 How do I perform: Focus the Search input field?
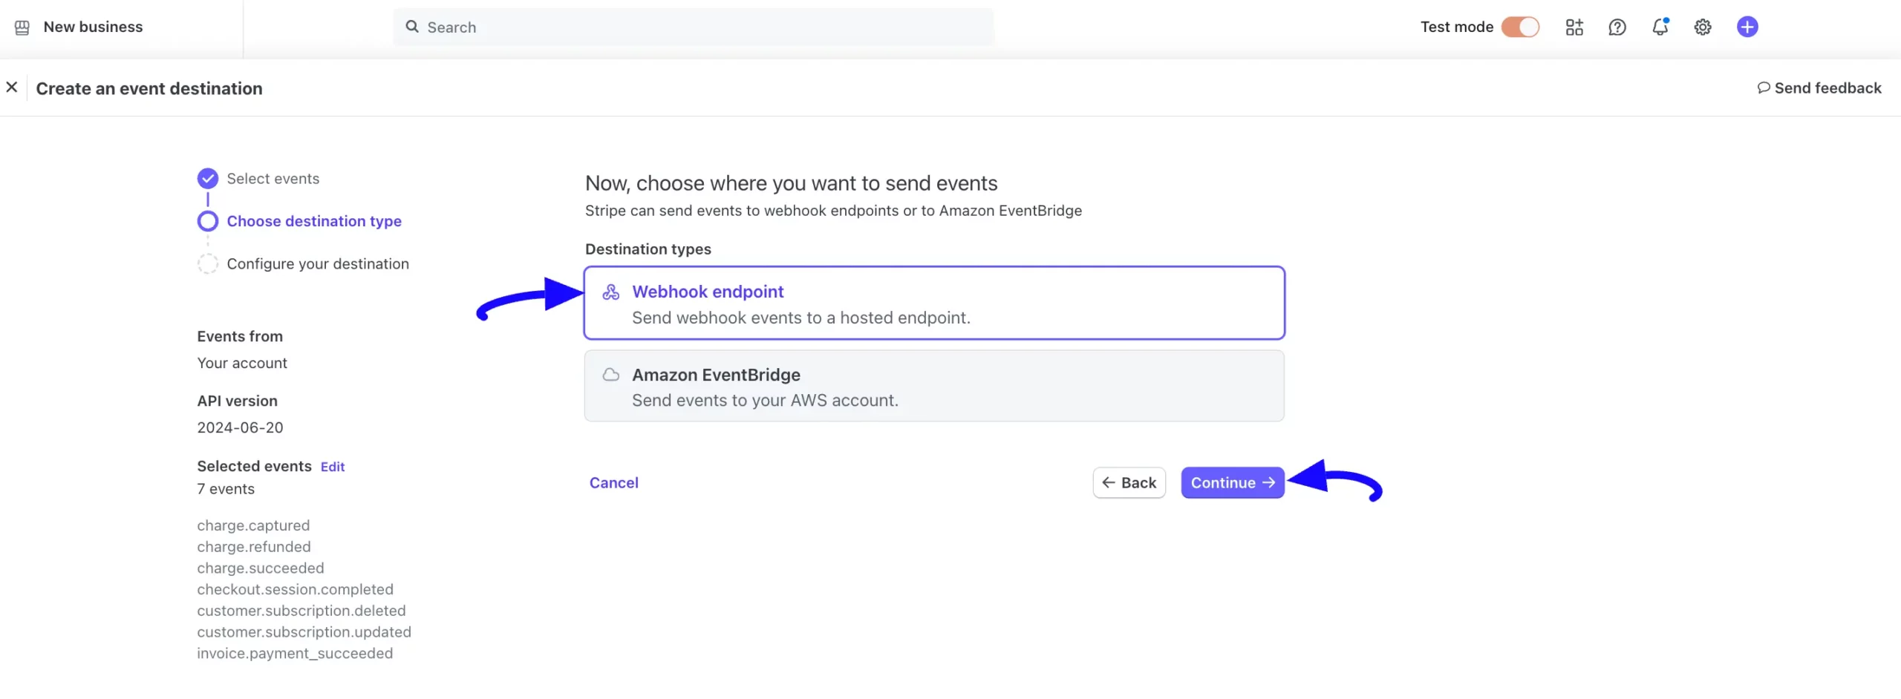click(693, 27)
